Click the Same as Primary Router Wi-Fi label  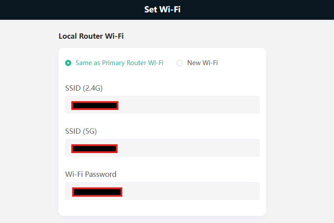click(119, 63)
